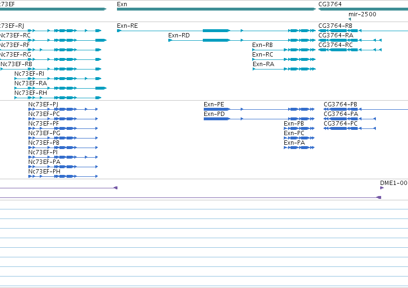408x288 pixels.
Task: Click the CG3764-RA transcript label
Action: click(x=336, y=35)
